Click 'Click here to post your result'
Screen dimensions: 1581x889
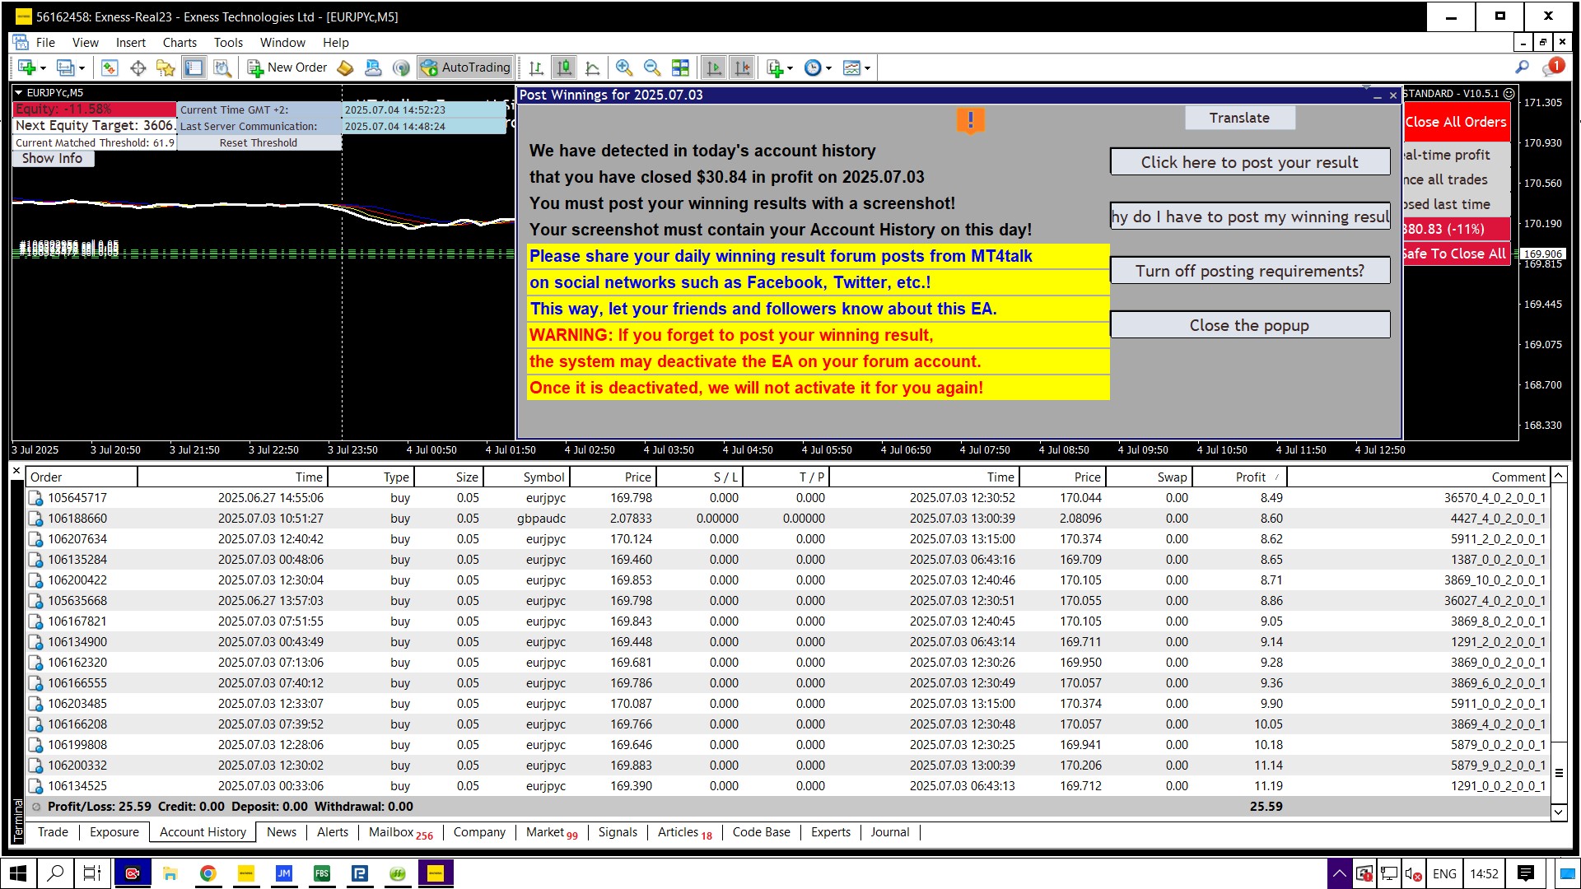[x=1249, y=162]
